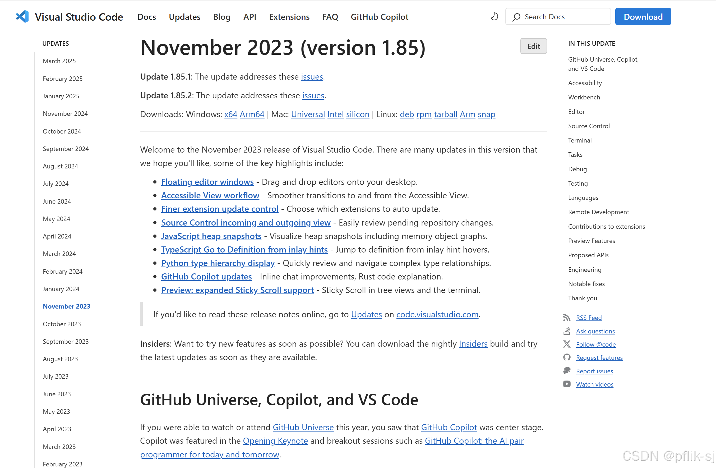Click the Stack Overflow Ask questions icon
Screen dimensions: 716x468
click(566, 331)
